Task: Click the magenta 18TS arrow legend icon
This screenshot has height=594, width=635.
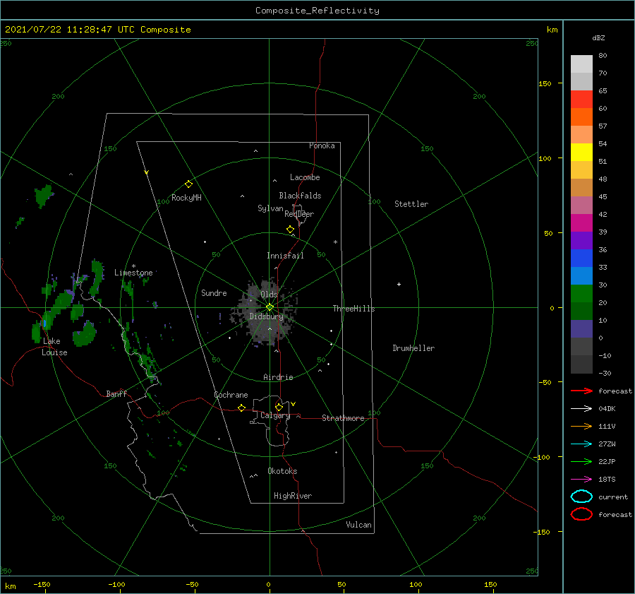Action: pos(581,480)
